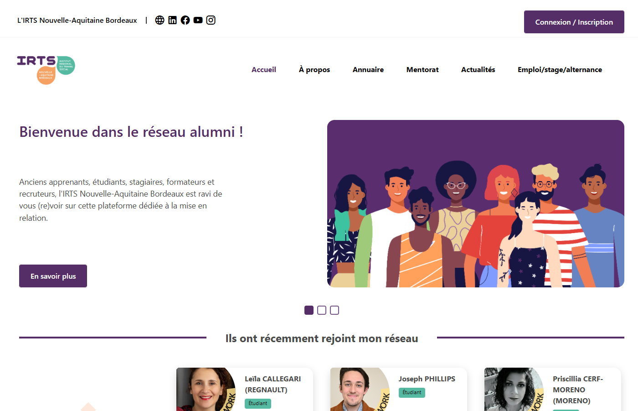The image size is (638, 411).
Task: Click the alumni illustration banner image
Action: click(476, 203)
